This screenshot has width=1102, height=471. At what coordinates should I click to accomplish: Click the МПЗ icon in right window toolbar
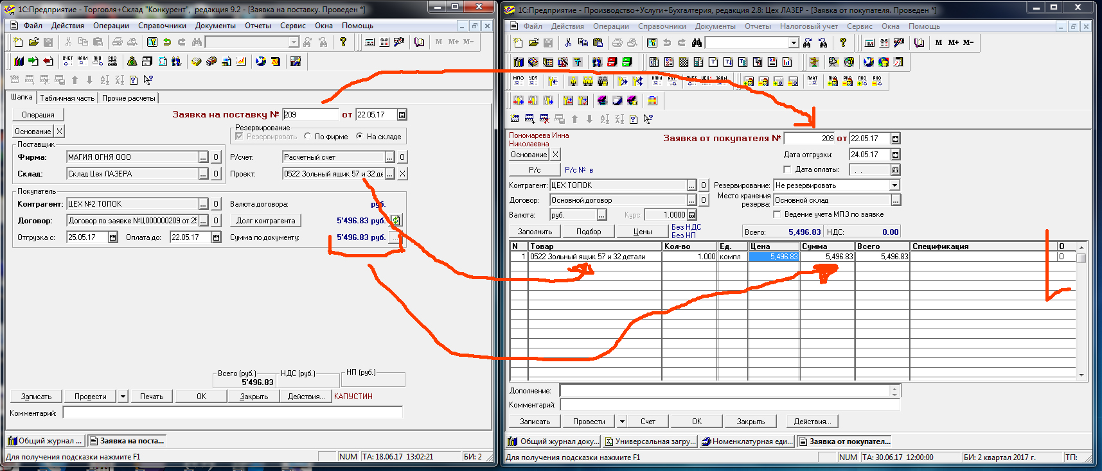[518, 81]
